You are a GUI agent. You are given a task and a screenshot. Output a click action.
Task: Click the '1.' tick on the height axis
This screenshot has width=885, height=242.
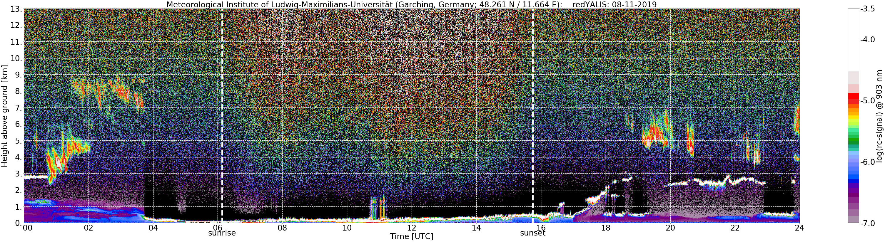(x=19, y=207)
